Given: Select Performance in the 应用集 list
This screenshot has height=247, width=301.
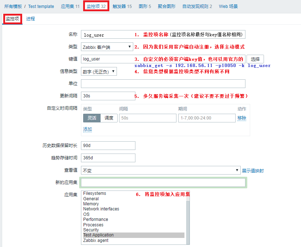Looking at the screenshot, I should click(134, 219).
